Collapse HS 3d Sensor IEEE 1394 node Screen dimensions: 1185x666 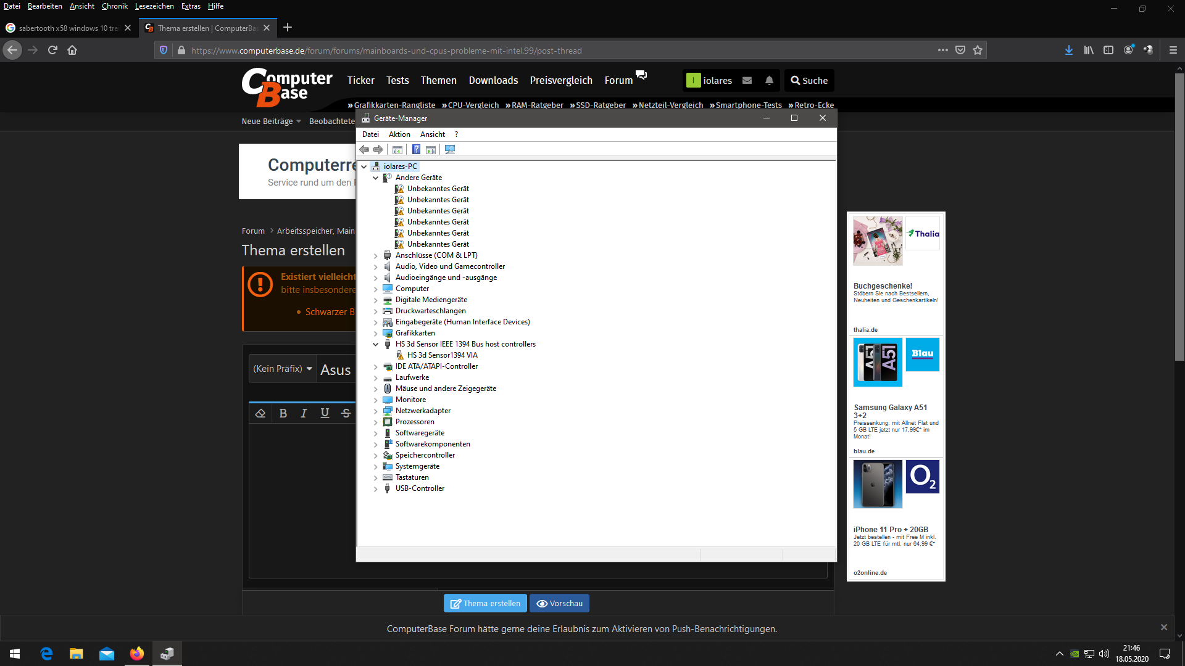tap(375, 344)
